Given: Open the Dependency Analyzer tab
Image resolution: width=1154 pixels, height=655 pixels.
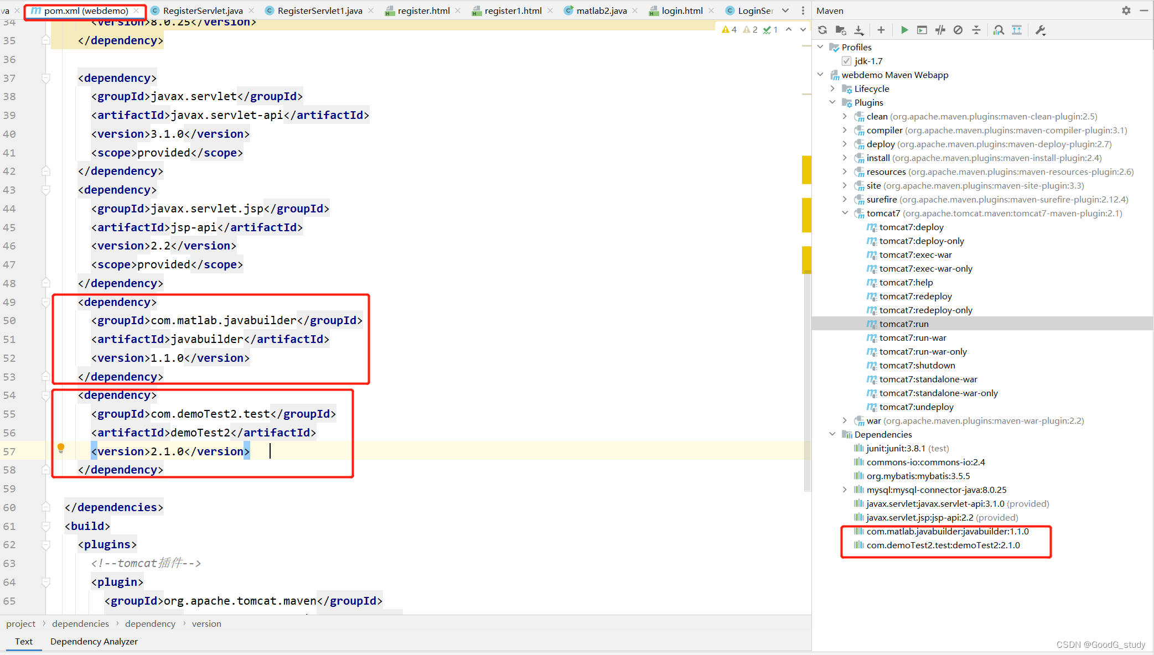Looking at the screenshot, I should click(94, 641).
